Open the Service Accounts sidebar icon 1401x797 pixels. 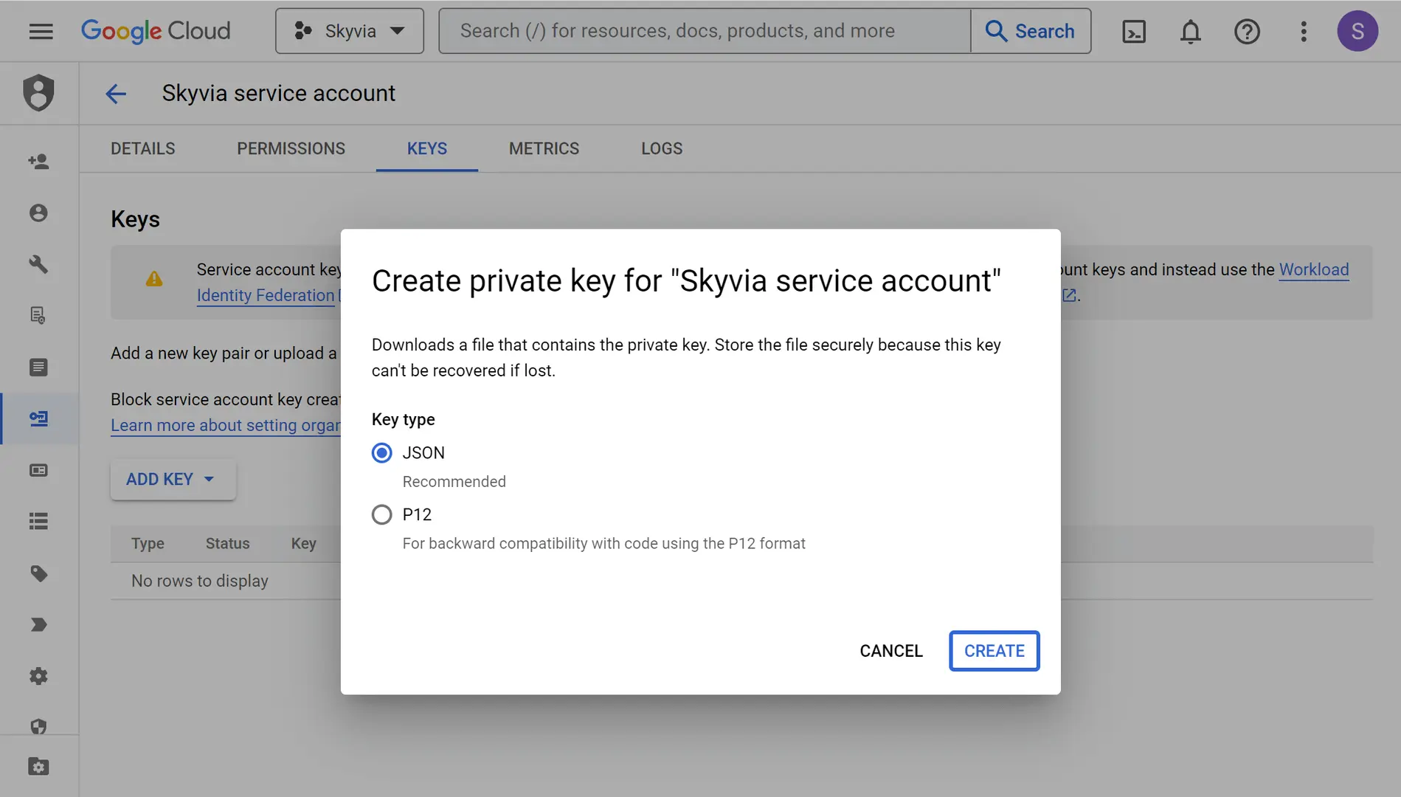point(38,419)
